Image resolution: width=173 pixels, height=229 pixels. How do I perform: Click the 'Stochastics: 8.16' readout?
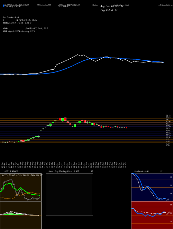click(11, 17)
